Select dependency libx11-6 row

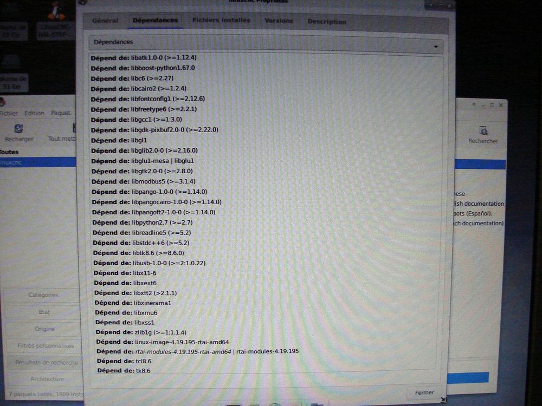[125, 273]
